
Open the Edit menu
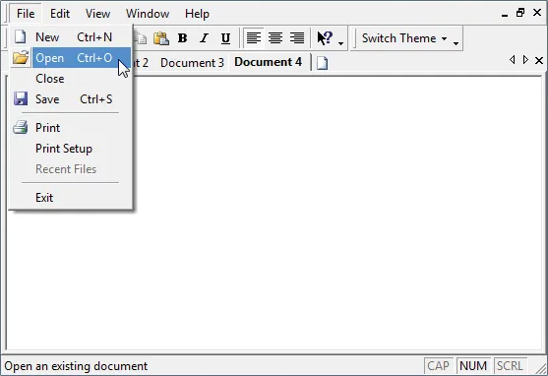[x=60, y=14]
